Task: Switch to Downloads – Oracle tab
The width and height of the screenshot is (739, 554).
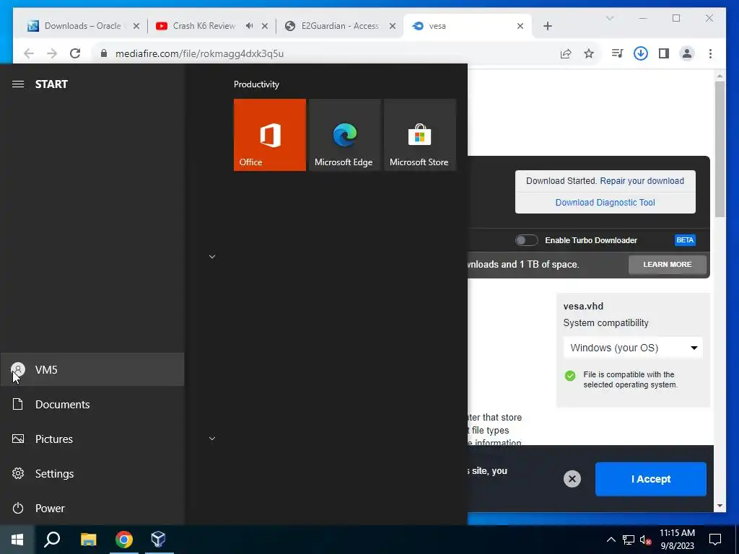Action: click(83, 26)
